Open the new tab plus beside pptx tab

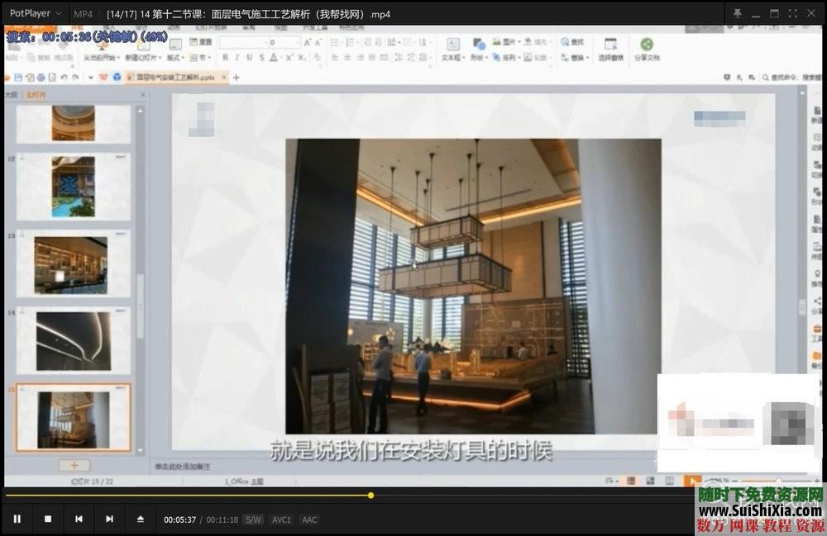236,78
